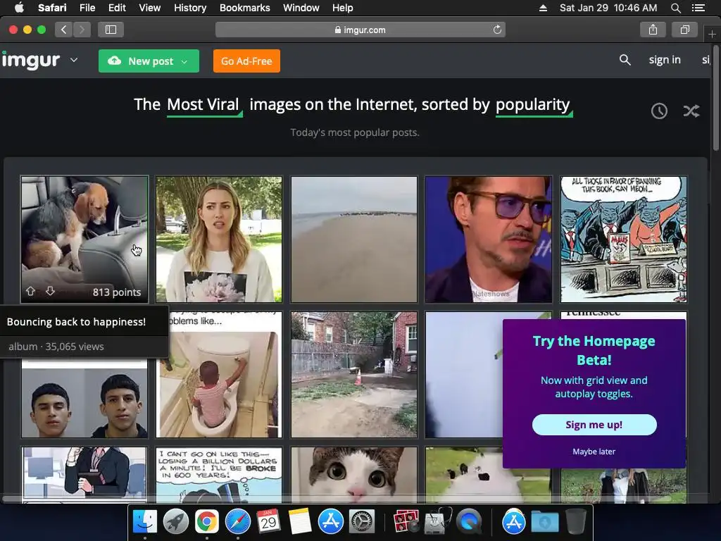The image size is (721, 541).
Task: Click the Go Ad-Free button
Action: point(246,61)
